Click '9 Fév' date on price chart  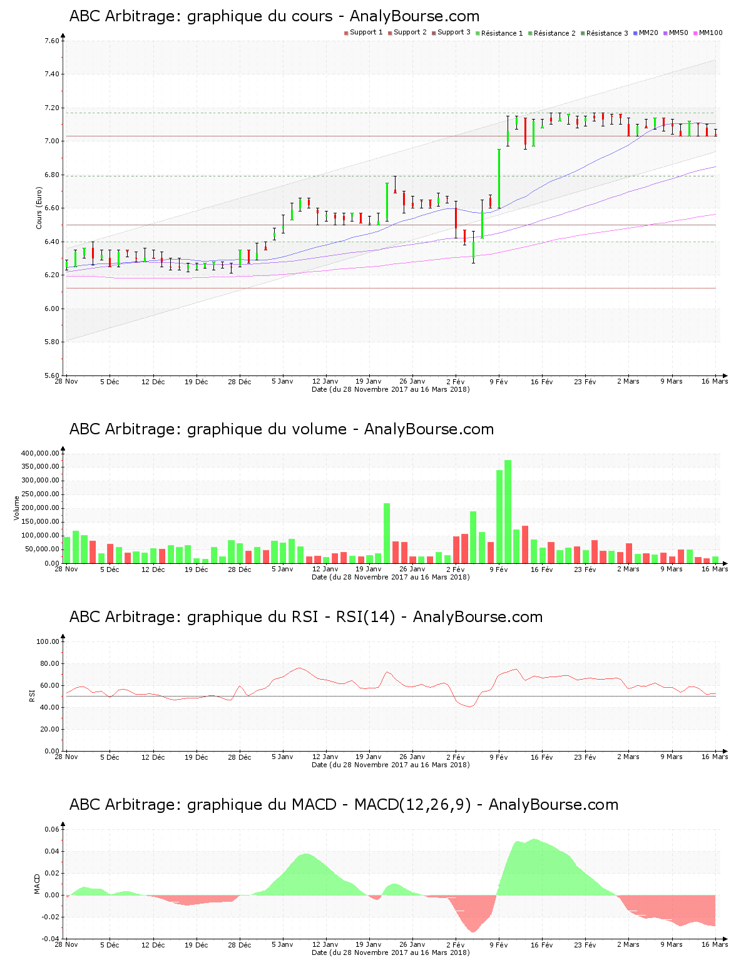(x=499, y=382)
